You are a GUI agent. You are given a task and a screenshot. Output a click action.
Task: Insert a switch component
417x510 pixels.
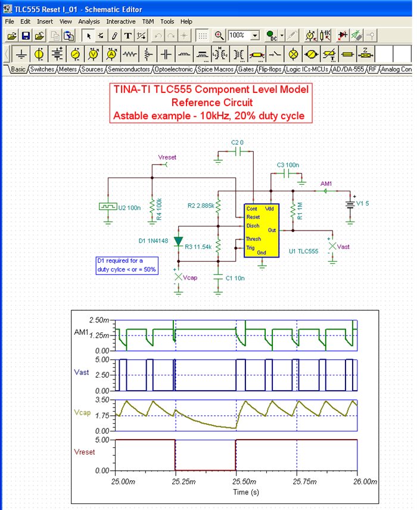(275, 54)
